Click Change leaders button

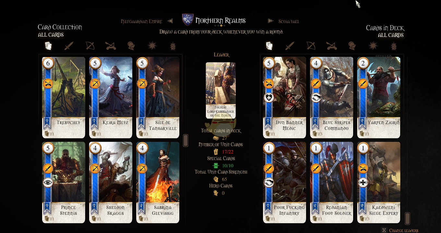pos(400,230)
